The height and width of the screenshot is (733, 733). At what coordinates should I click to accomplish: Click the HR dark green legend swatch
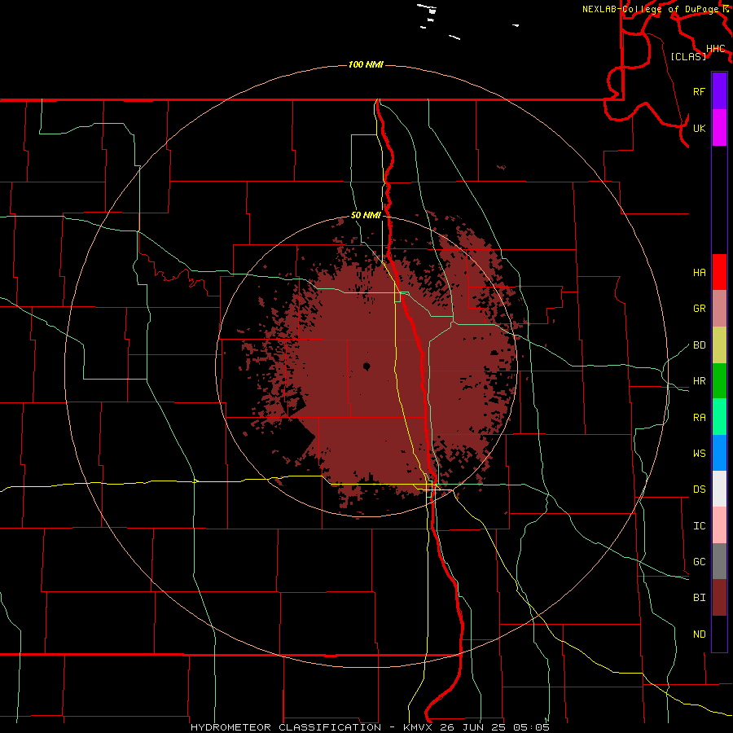tap(719, 380)
